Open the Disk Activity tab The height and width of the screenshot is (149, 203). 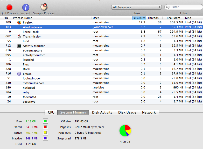[102, 112]
